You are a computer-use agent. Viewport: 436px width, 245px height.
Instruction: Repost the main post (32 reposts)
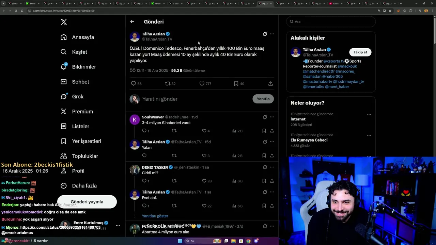point(170,83)
